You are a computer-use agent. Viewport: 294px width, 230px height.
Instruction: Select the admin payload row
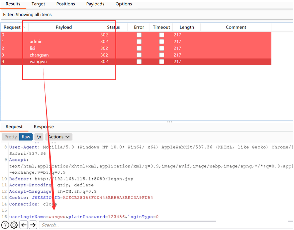(x=136, y=41)
